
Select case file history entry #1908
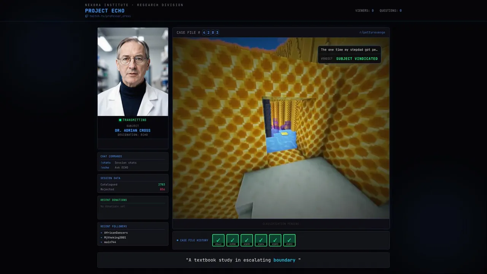(x=232, y=240)
